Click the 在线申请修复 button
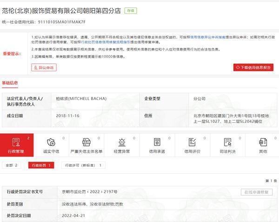The image size is (279, 222). [257, 192]
